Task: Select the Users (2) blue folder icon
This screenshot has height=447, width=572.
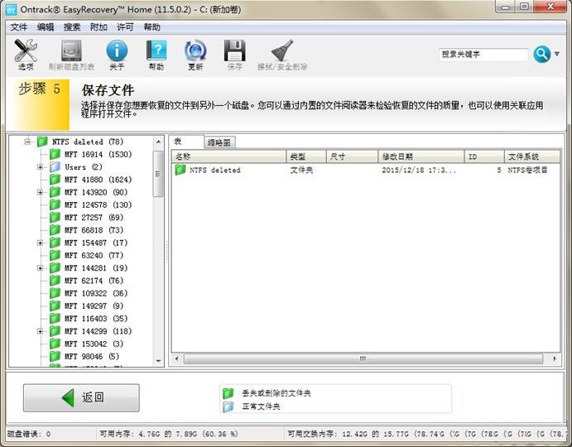Action: (x=55, y=166)
